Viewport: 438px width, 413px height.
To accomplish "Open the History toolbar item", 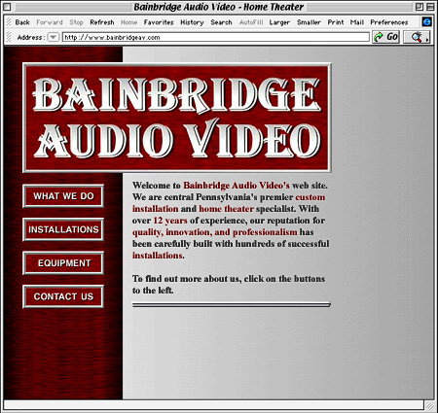I will coord(192,22).
